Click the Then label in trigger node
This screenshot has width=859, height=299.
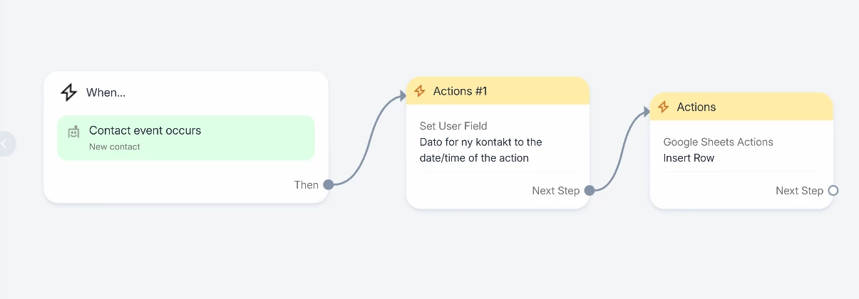pos(307,185)
